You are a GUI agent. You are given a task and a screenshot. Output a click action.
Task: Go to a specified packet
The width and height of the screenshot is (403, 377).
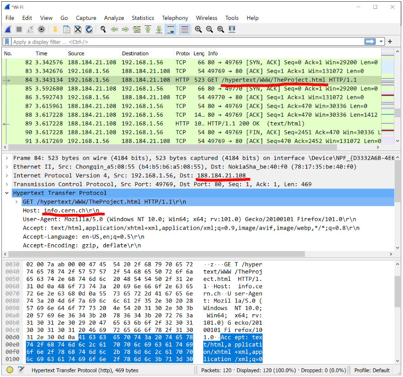coord(137,30)
